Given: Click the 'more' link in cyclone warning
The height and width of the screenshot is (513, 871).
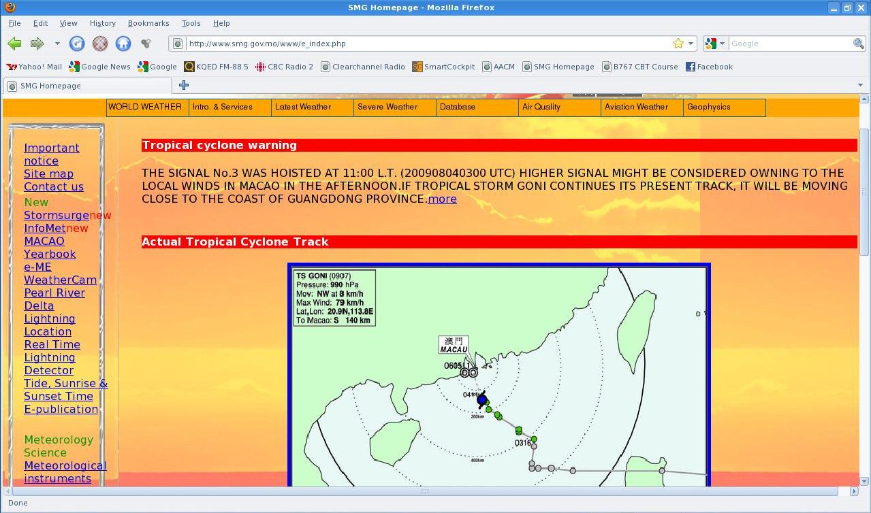Looking at the screenshot, I should pyautogui.click(x=442, y=199).
